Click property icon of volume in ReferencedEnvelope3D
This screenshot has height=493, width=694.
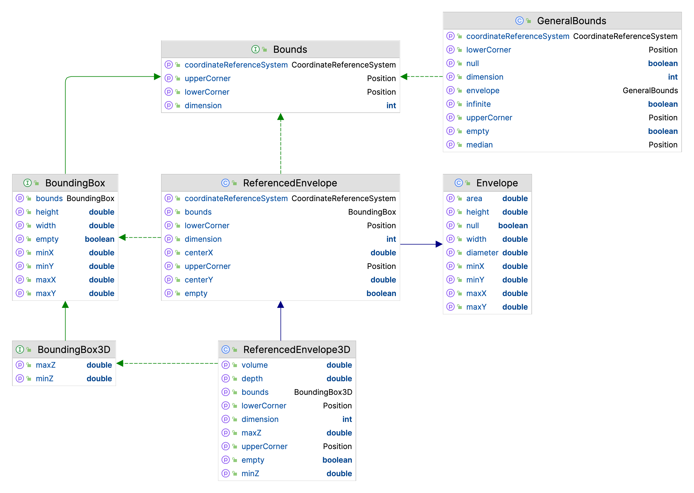[x=226, y=365]
